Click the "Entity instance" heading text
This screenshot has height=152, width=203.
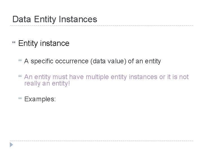point(44,43)
